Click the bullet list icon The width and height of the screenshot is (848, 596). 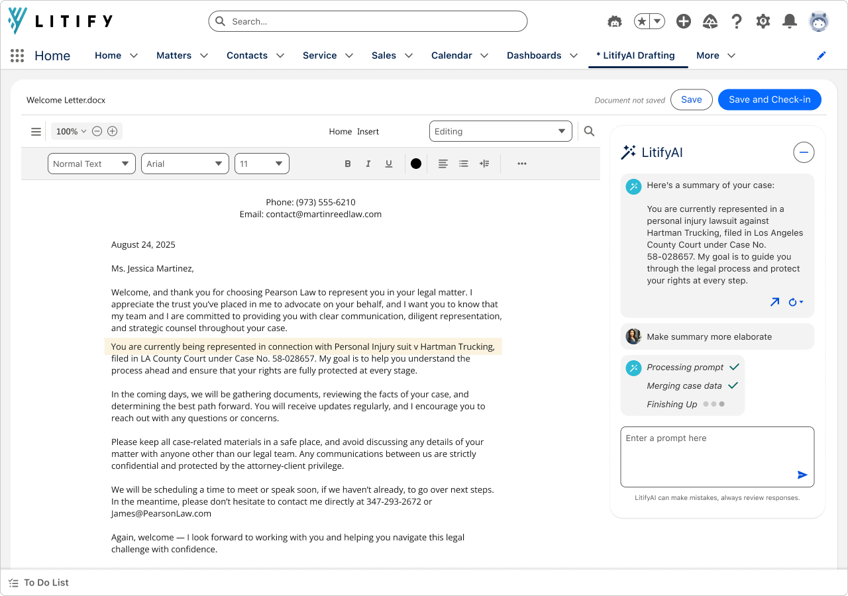[464, 164]
